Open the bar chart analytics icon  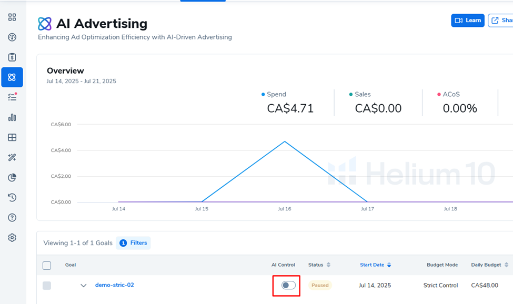click(x=12, y=117)
